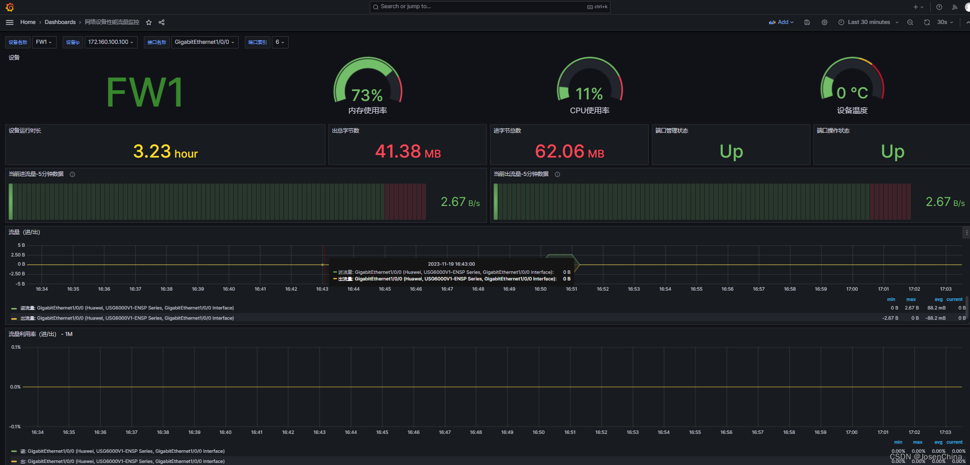Image resolution: width=970 pixels, height=465 pixels.
Task: Click the large FW1 device name text
Action: [x=145, y=92]
